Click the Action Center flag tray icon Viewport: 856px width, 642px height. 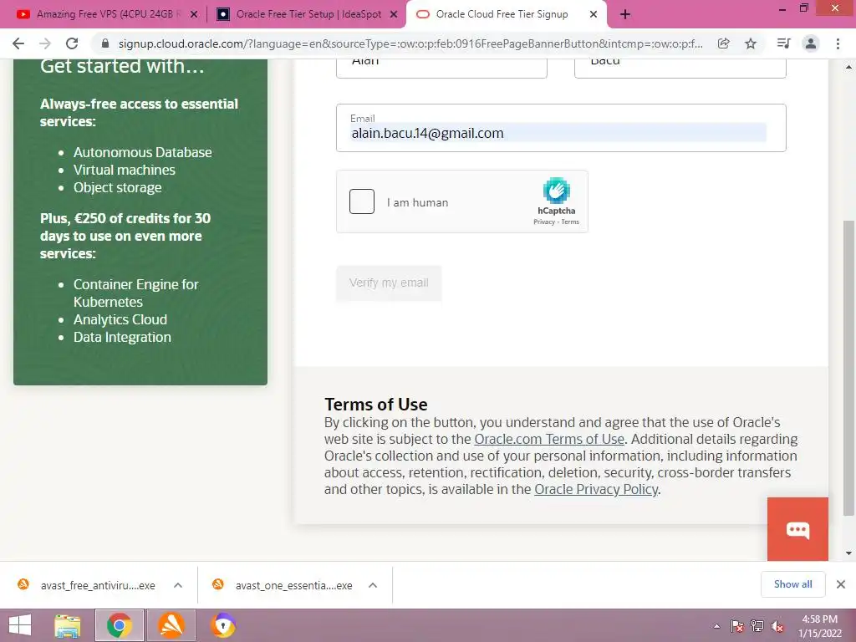(x=737, y=626)
